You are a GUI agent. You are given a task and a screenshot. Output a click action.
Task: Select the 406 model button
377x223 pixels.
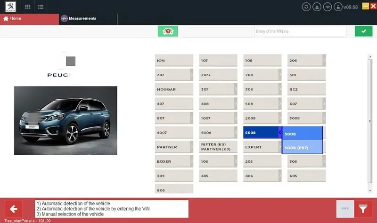coord(262,175)
